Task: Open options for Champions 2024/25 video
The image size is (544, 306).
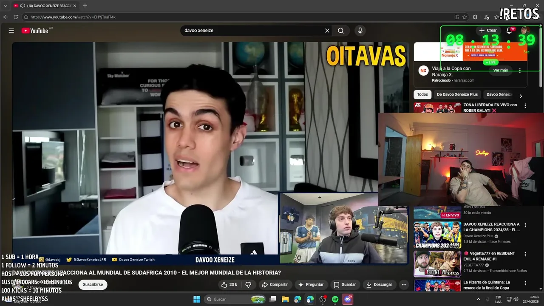Action: click(x=525, y=225)
